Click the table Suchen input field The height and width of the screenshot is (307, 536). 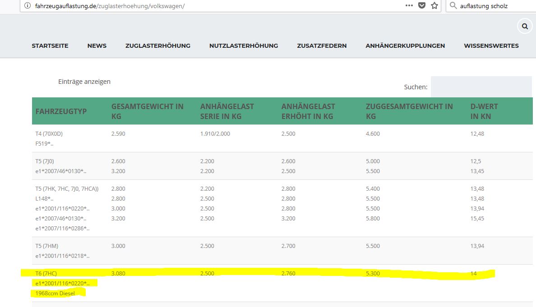481,87
